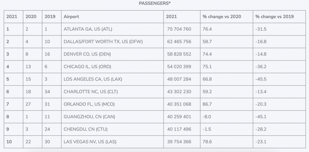This screenshot has height=152, width=309.
Task: Click the % change vs 2020 header
Action: [x=222, y=17]
